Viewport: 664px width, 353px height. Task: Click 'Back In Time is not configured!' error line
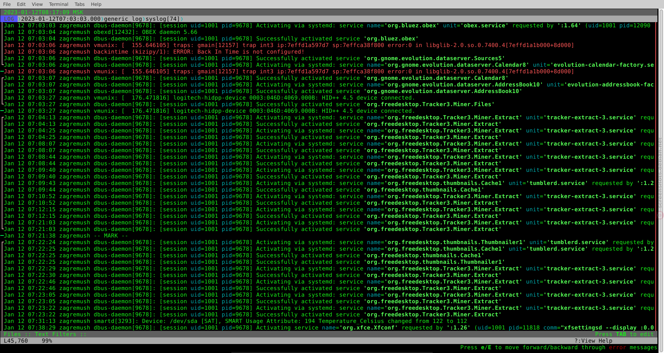[154, 52]
